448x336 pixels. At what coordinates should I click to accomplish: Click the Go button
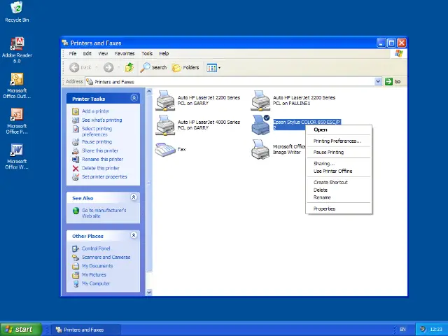[393, 82]
